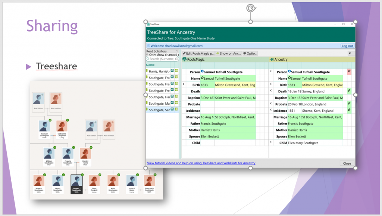Click pencil icon on Ancestry Death row
Screen dimensions: 382x216
point(349,90)
